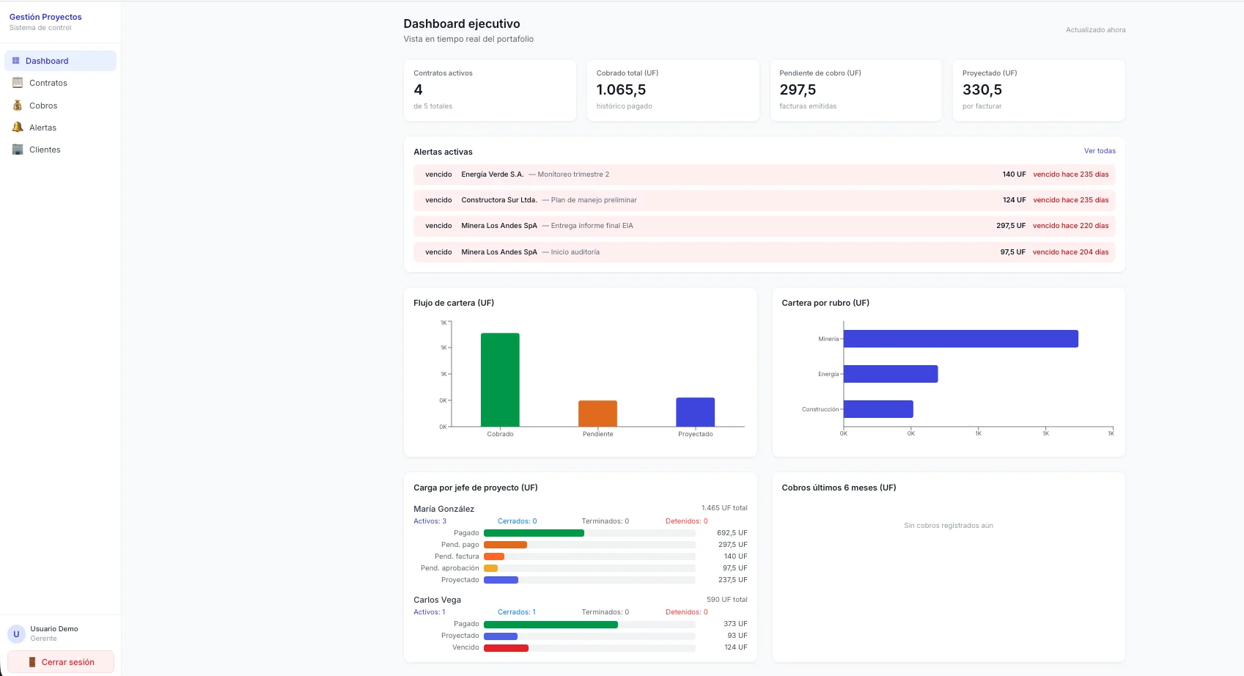Image resolution: width=1244 pixels, height=676 pixels.
Task: Click the door icon in Cerrar sesión
Action: click(32, 662)
